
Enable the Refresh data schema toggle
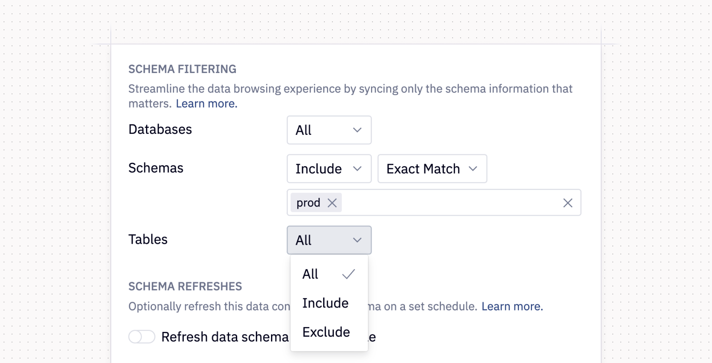click(142, 337)
